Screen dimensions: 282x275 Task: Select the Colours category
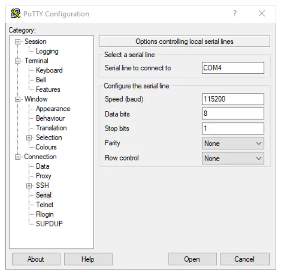46,147
